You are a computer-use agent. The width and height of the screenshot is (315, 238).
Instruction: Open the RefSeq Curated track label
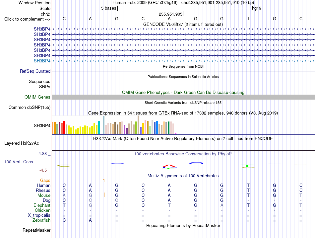tap(35, 71)
